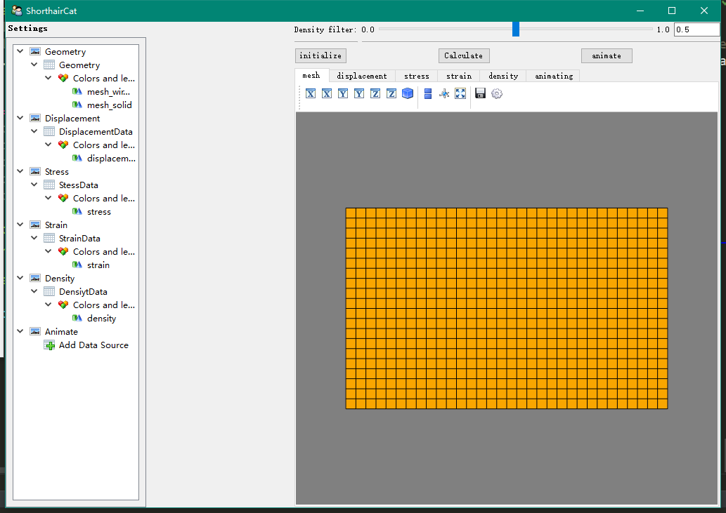The width and height of the screenshot is (726, 513).
Task: Click the Y view icon right of the X icons
Action: click(x=343, y=94)
